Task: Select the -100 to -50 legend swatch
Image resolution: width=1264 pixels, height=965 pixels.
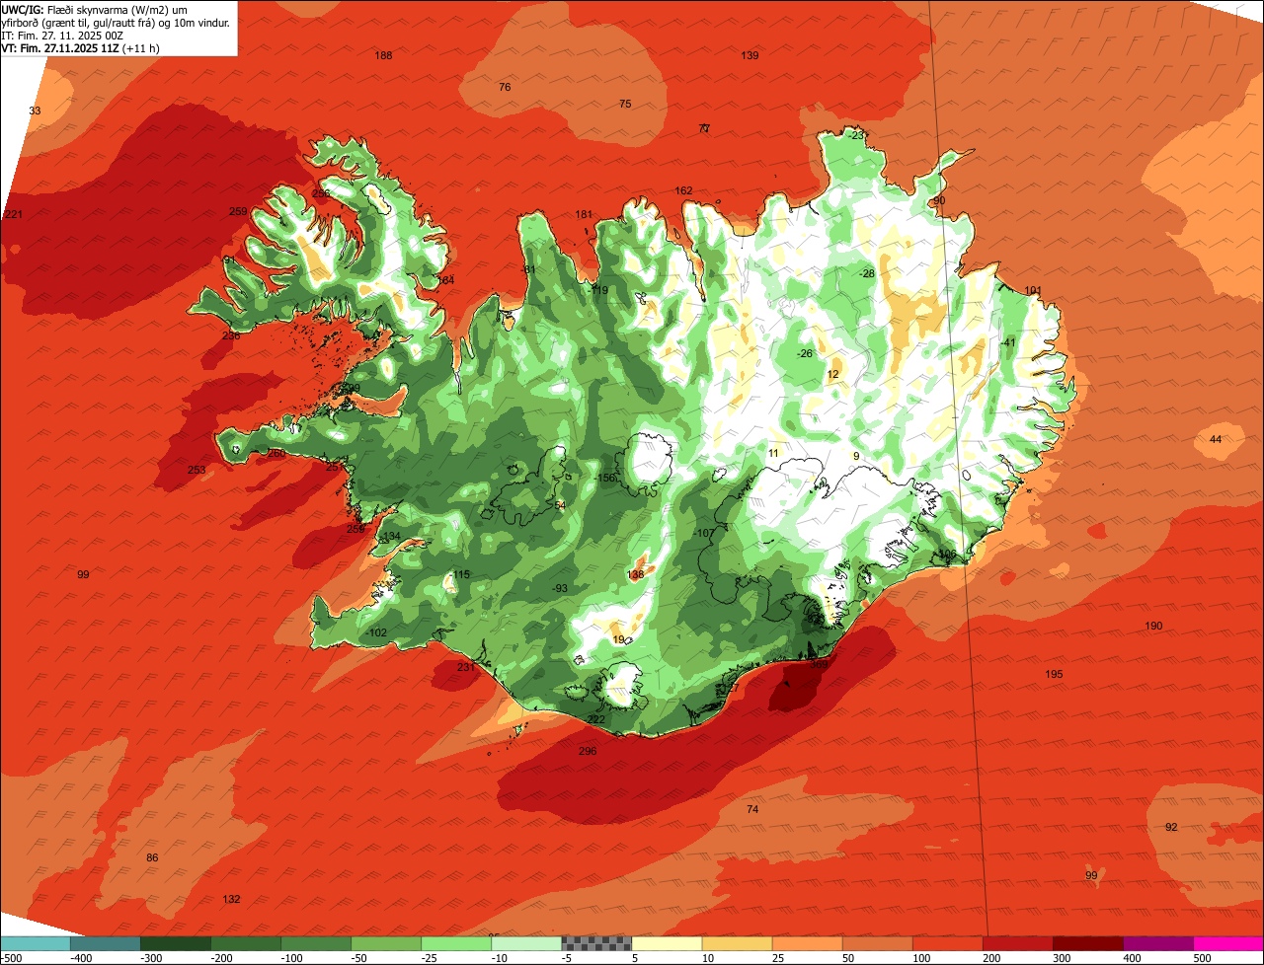Action: pos(316,943)
